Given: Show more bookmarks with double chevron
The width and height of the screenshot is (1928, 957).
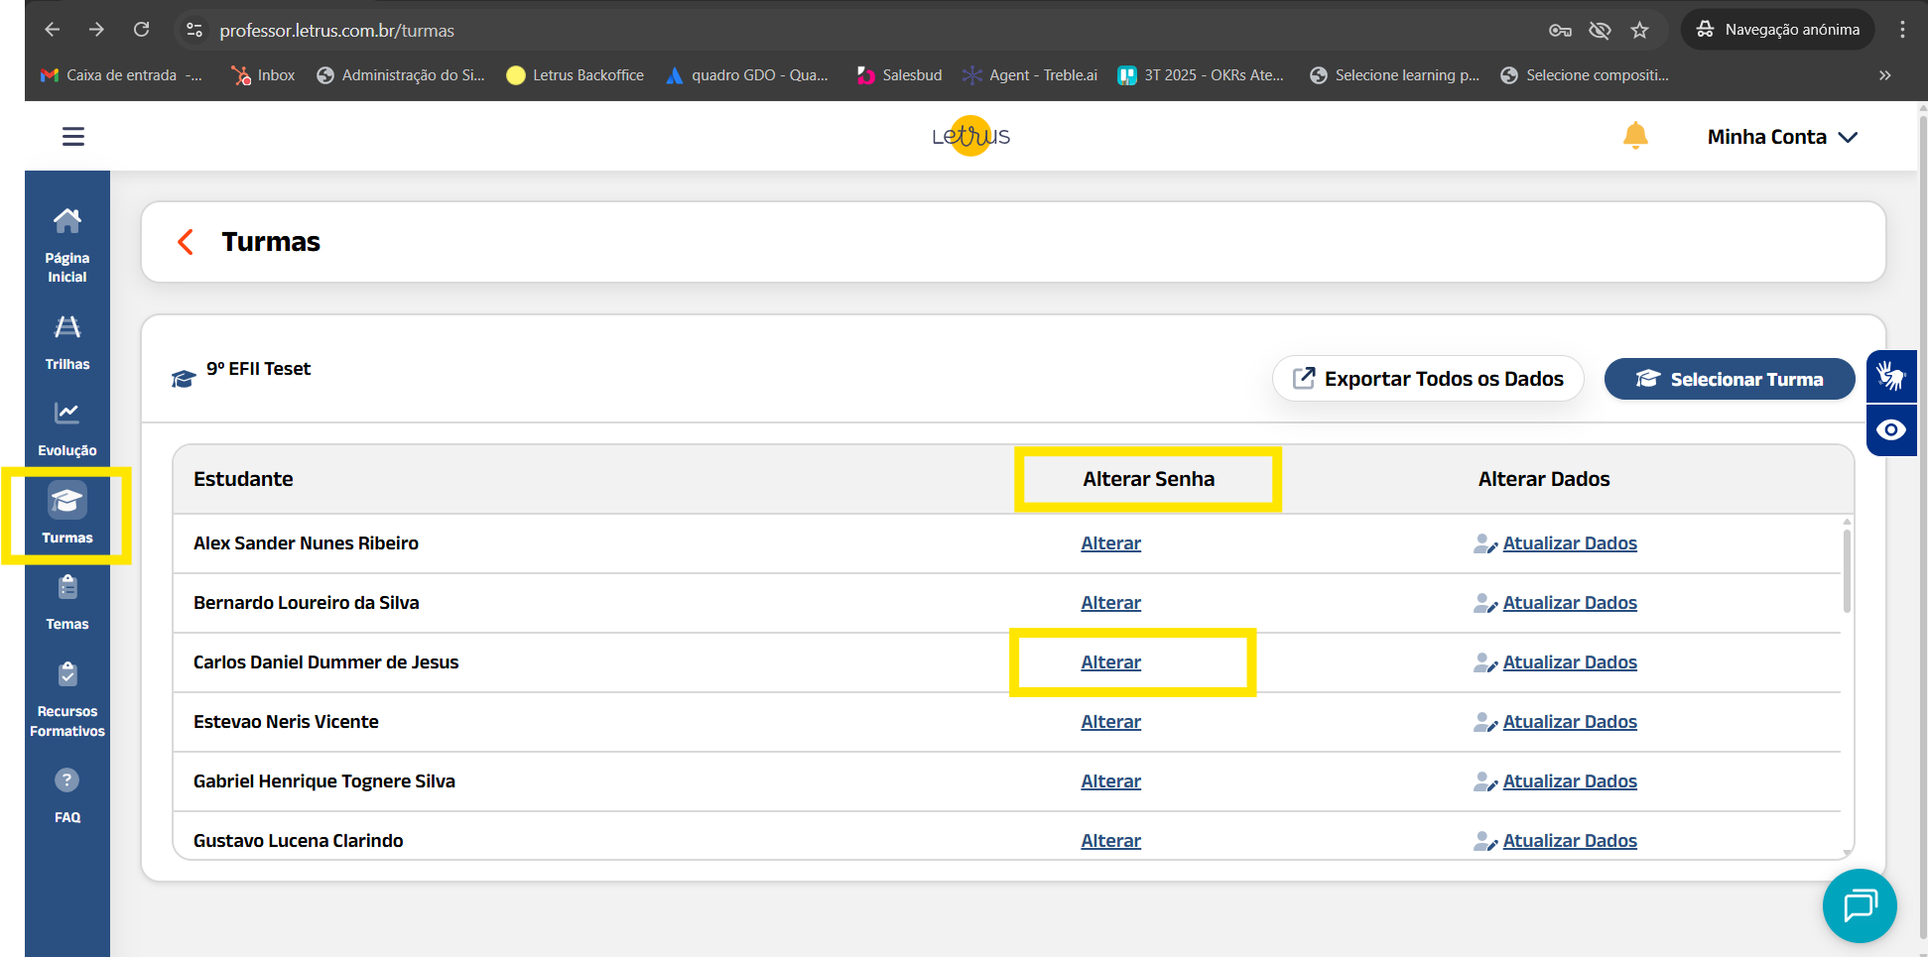Looking at the screenshot, I should pos(1884,75).
